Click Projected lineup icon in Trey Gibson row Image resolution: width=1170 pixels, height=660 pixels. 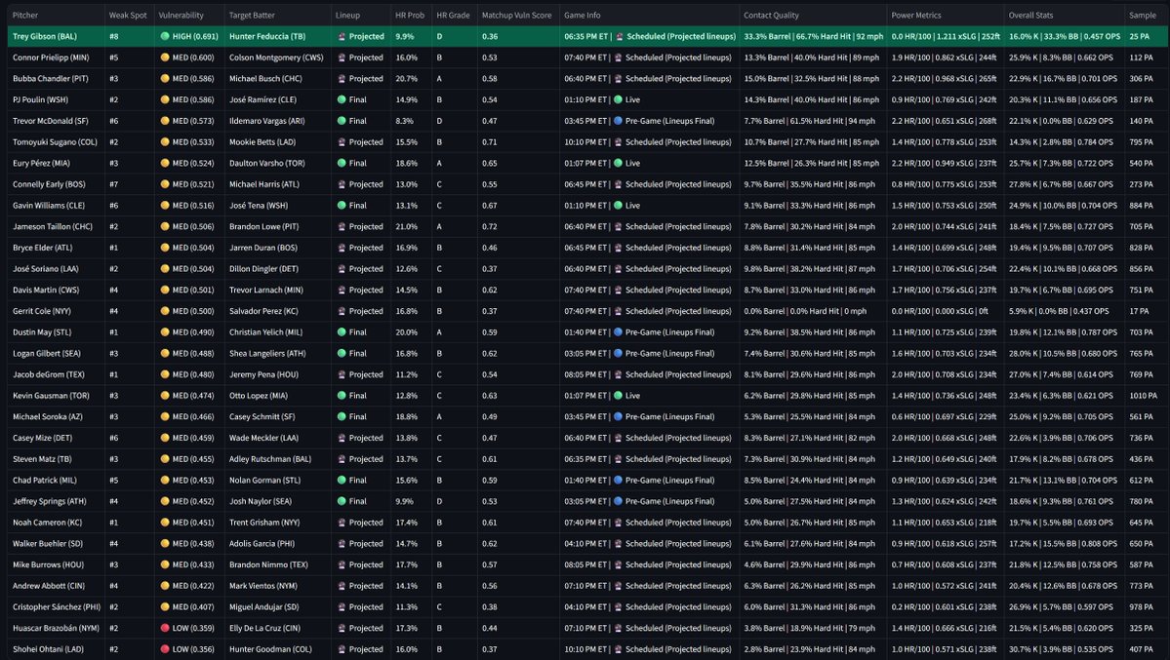coord(342,36)
